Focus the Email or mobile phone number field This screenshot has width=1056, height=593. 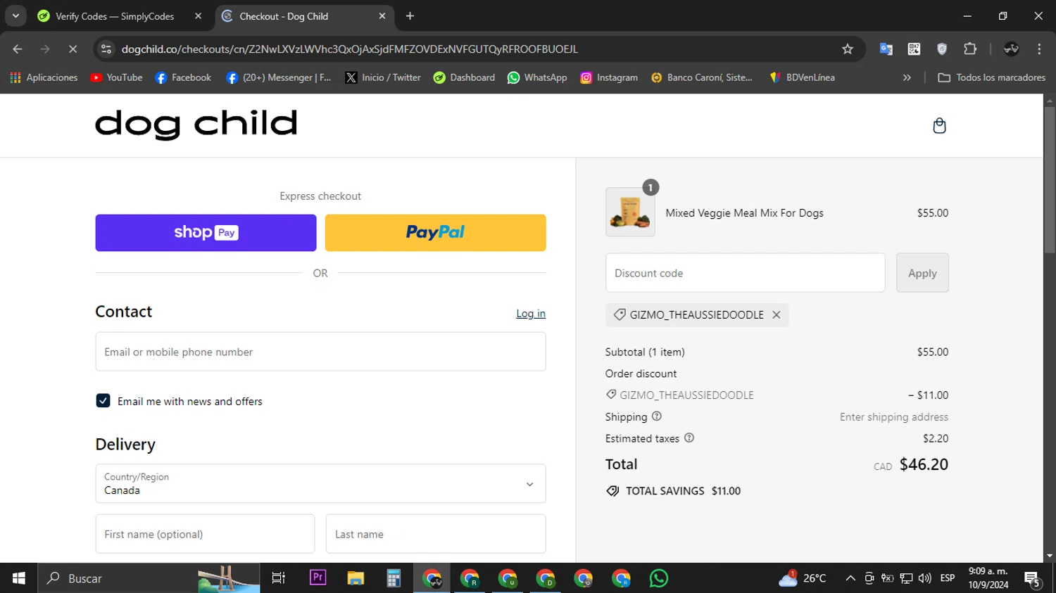click(x=320, y=352)
